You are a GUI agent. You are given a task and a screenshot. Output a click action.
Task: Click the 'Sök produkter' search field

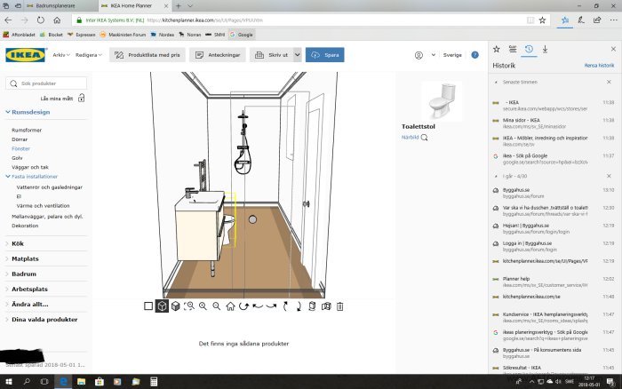coord(46,83)
